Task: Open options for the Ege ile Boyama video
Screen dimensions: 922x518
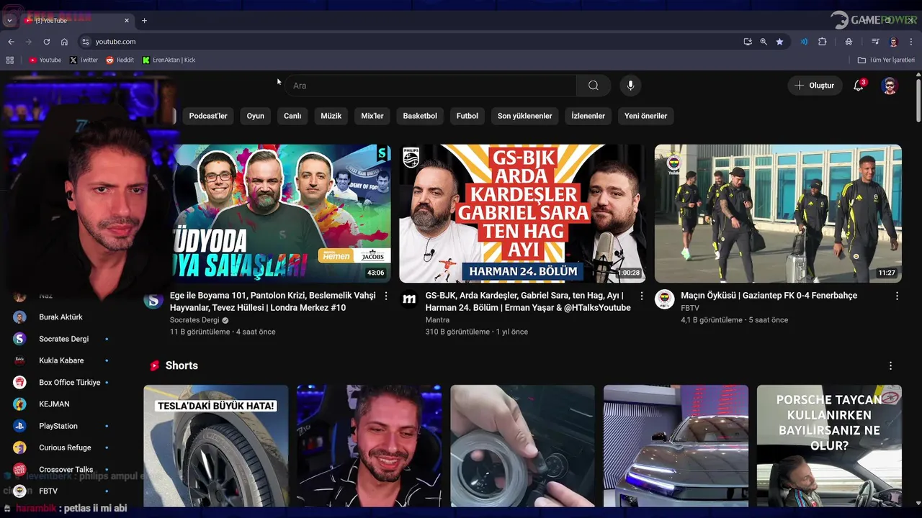Action: click(x=386, y=296)
